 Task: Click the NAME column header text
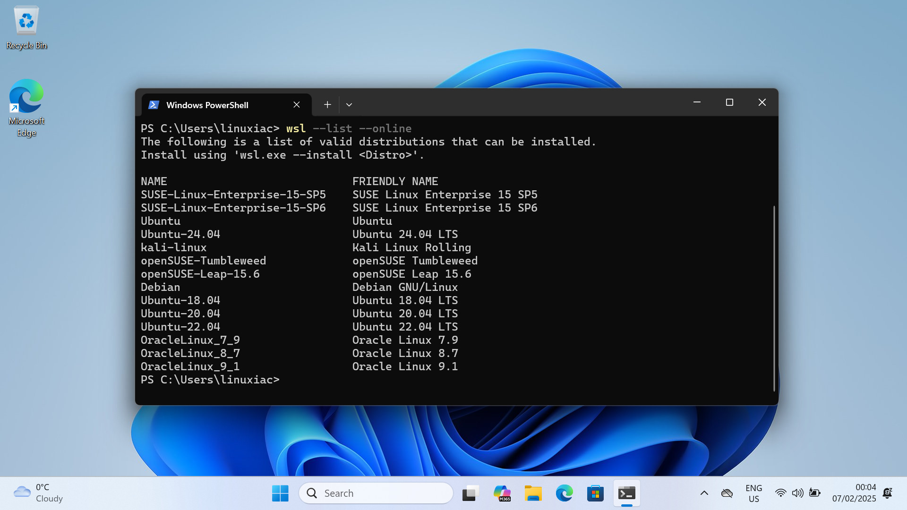point(154,181)
